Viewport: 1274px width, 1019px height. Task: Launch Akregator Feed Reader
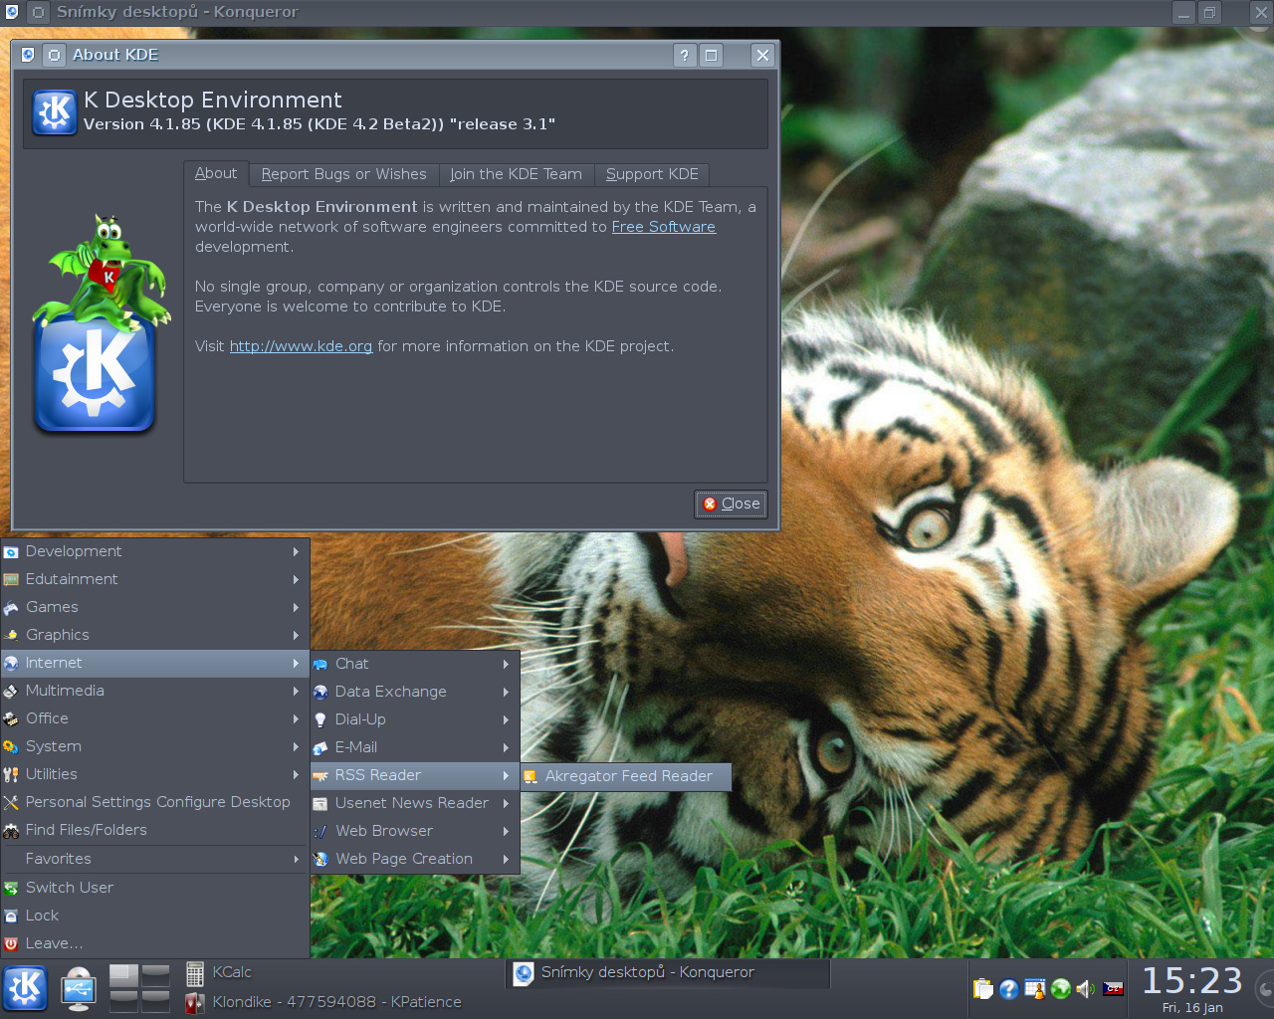pyautogui.click(x=626, y=776)
